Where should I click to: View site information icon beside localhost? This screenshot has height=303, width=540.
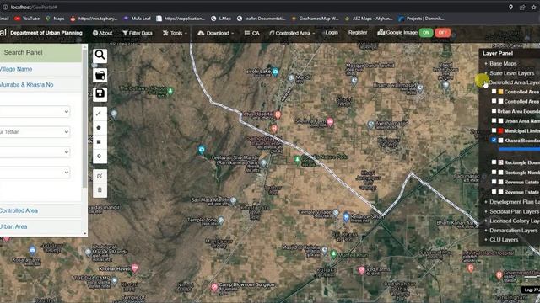tap(5, 7)
